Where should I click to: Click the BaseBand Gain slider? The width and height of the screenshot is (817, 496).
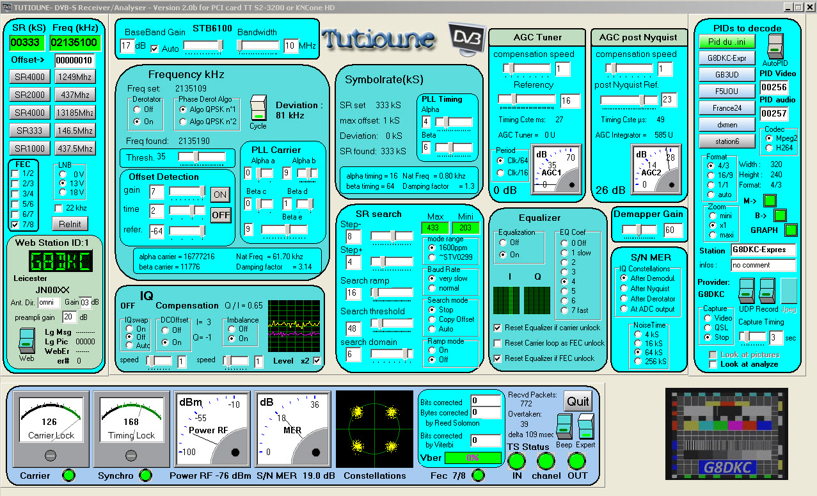coord(205,47)
